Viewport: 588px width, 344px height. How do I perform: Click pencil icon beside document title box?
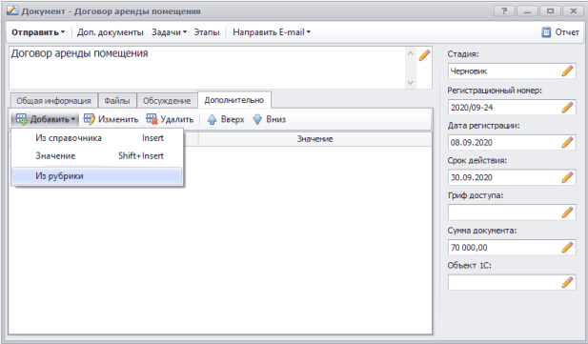click(x=424, y=55)
